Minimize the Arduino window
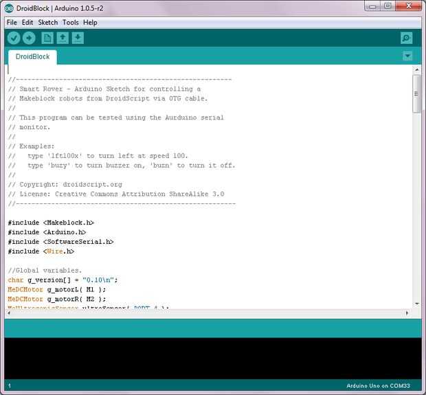 pos(372,6)
